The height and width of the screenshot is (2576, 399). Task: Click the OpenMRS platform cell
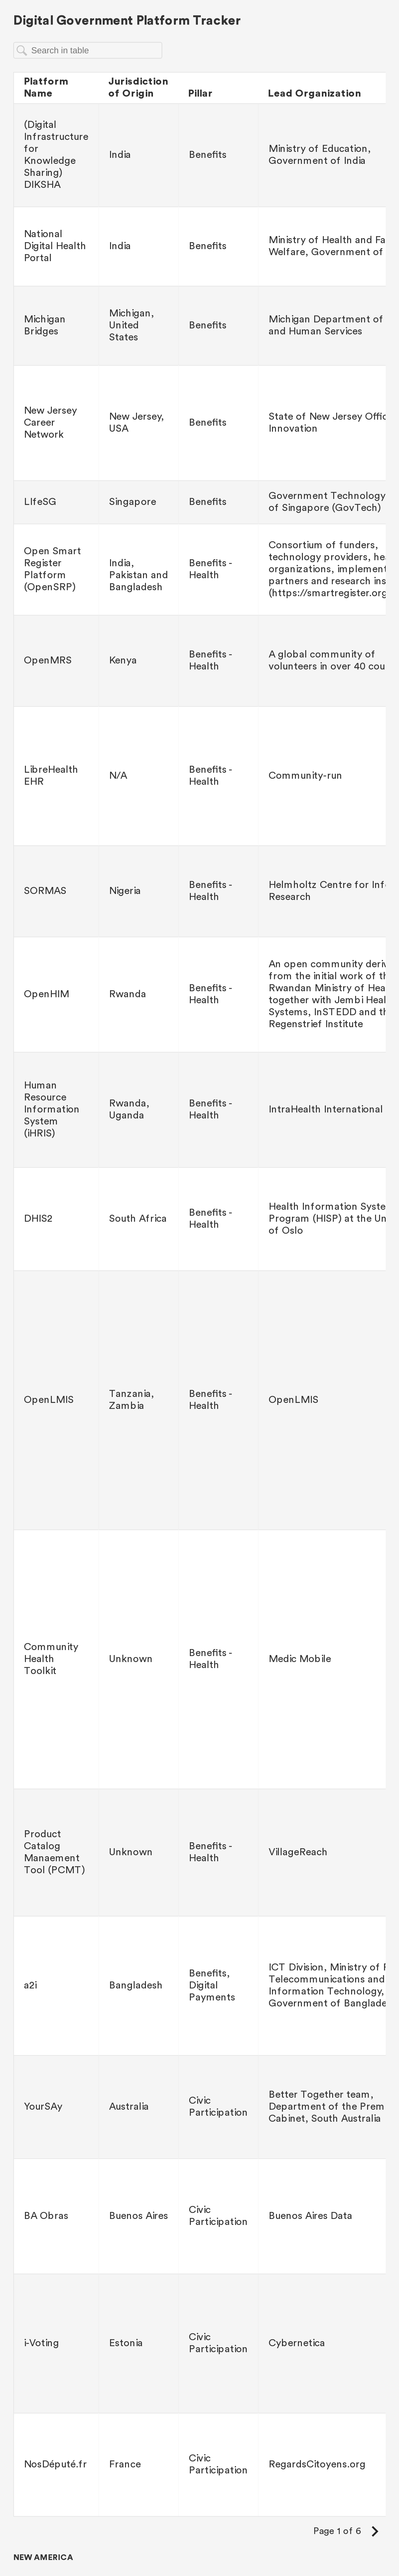[x=56, y=660]
